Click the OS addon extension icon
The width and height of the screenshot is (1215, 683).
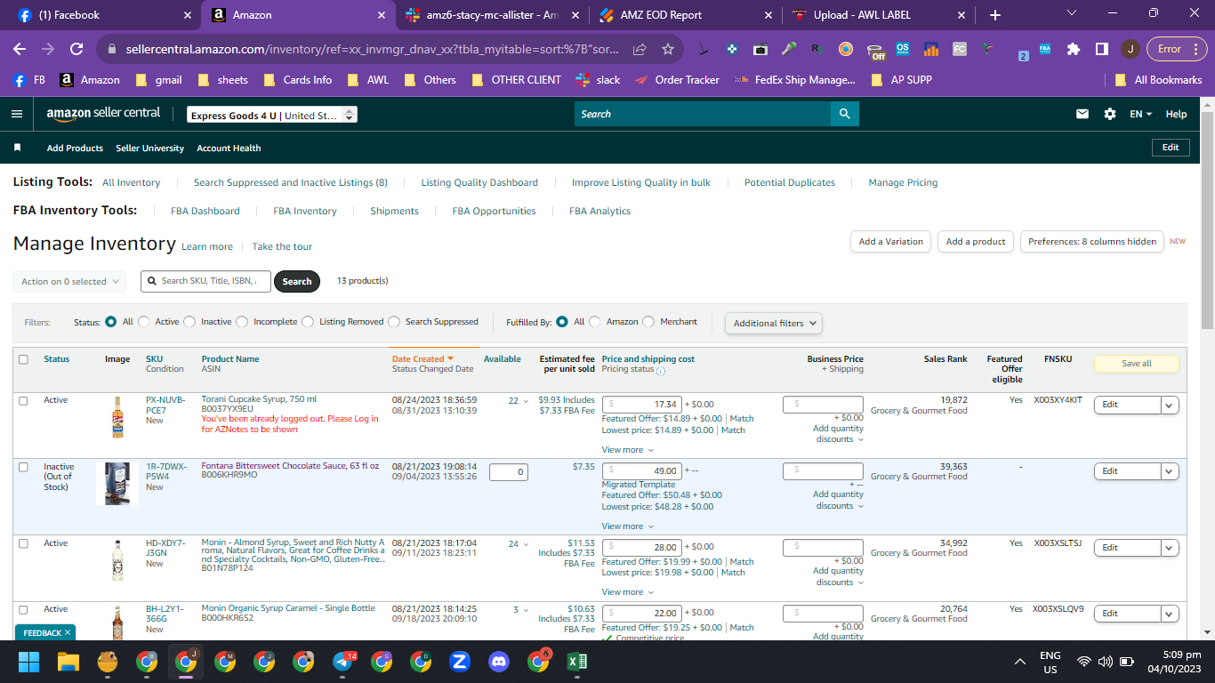[x=903, y=49]
